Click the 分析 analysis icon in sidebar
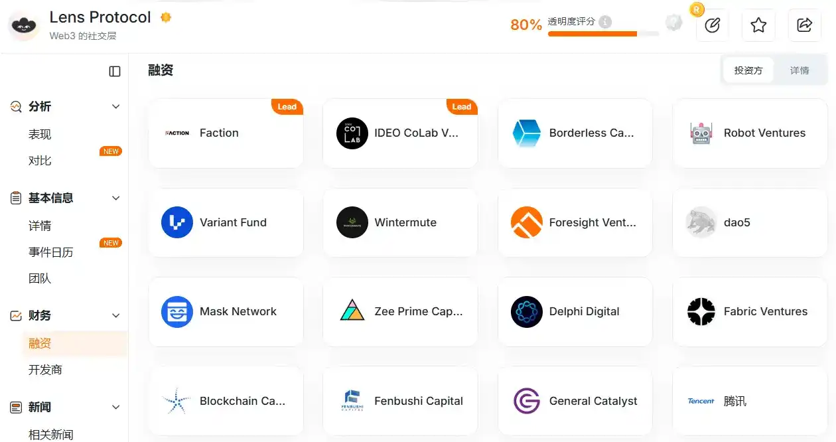Screen dimensions: 836x442 [x=15, y=106]
